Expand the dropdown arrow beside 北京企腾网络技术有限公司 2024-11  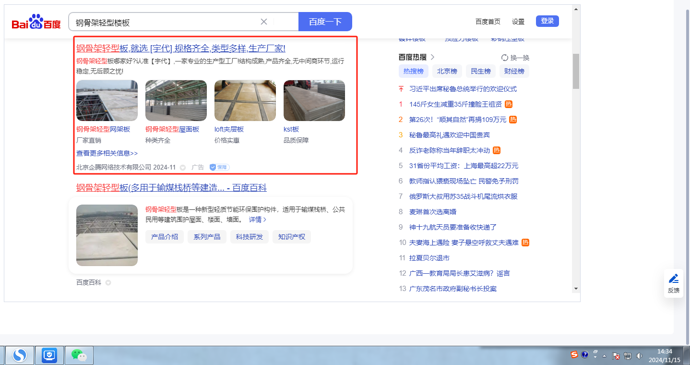[183, 168]
